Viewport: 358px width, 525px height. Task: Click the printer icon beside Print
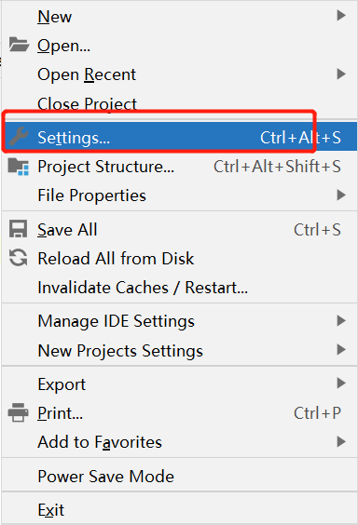coord(18,412)
